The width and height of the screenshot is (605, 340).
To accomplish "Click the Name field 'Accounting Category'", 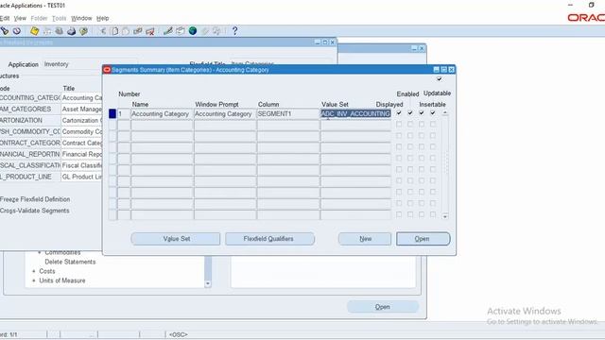I will click(x=162, y=113).
